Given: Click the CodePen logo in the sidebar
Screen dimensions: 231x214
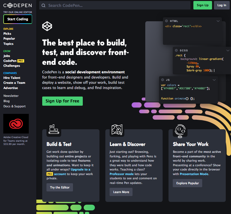Looking at the screenshot, I should tap(18, 6).
